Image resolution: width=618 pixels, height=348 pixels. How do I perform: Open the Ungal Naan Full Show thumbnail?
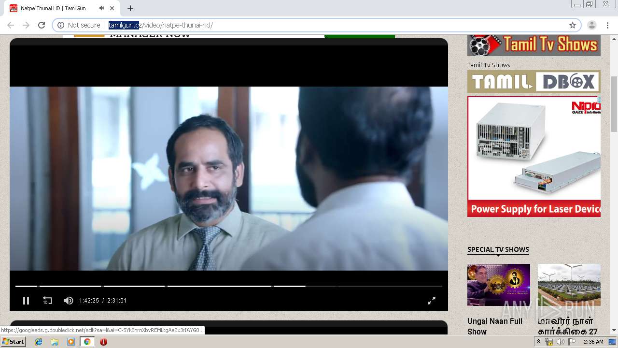coord(499,285)
